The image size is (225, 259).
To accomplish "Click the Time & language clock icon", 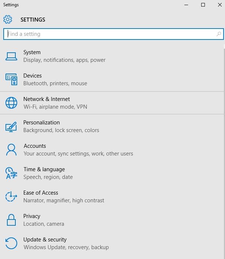I will point(11,173).
